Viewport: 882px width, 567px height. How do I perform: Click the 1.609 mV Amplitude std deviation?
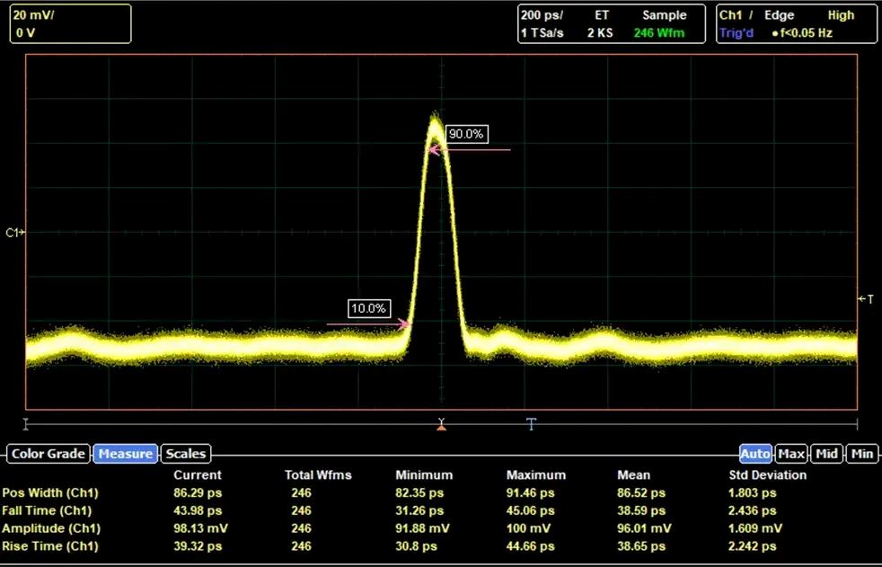755,528
